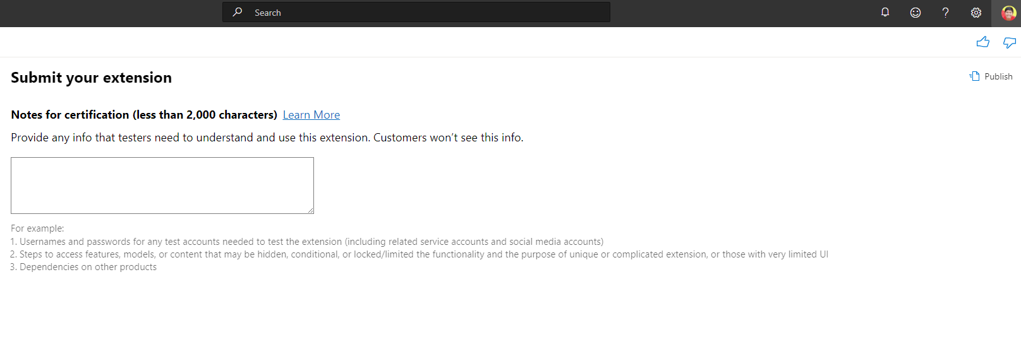Click the Notes for certification label
Screen dimensions: 1021x349
tap(144, 115)
